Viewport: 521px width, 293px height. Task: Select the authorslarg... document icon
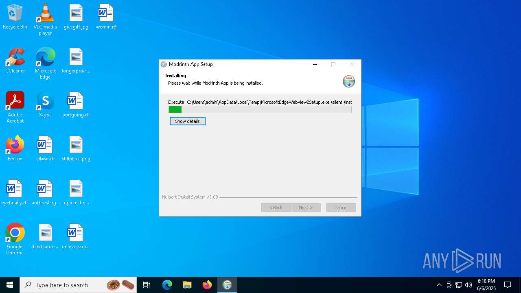click(x=45, y=192)
